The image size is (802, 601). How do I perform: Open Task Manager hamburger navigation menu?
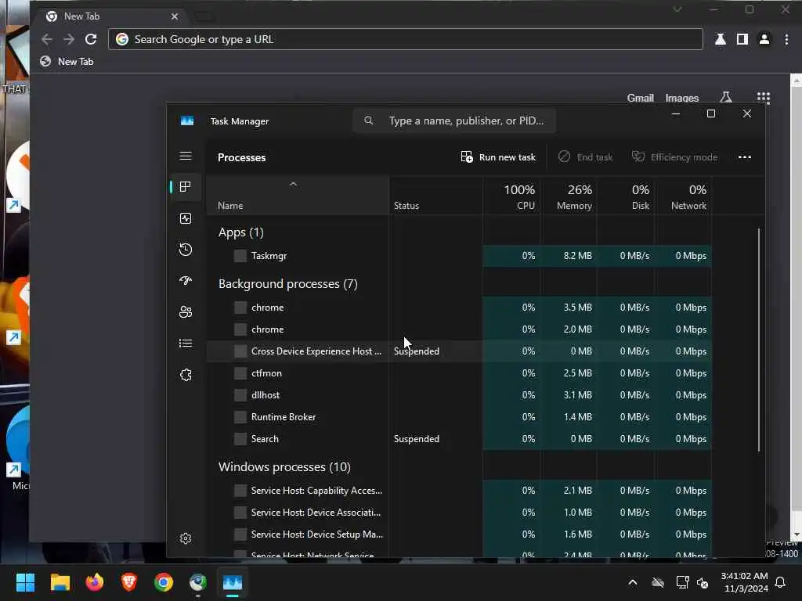click(186, 156)
